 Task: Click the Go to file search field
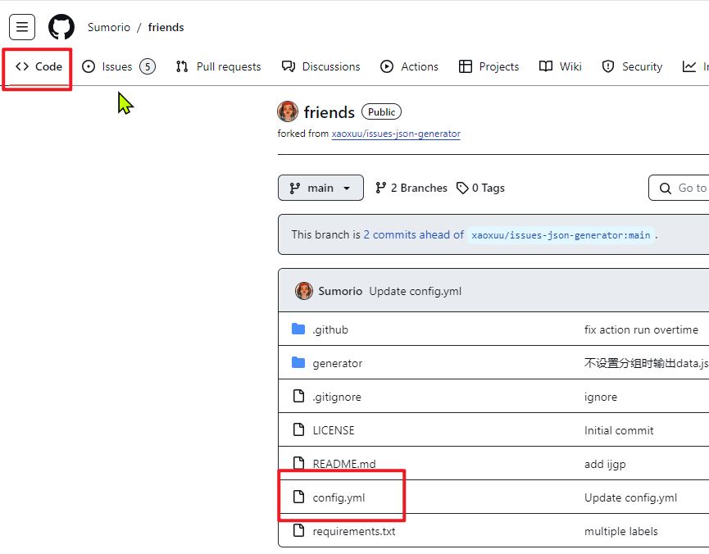coord(684,188)
